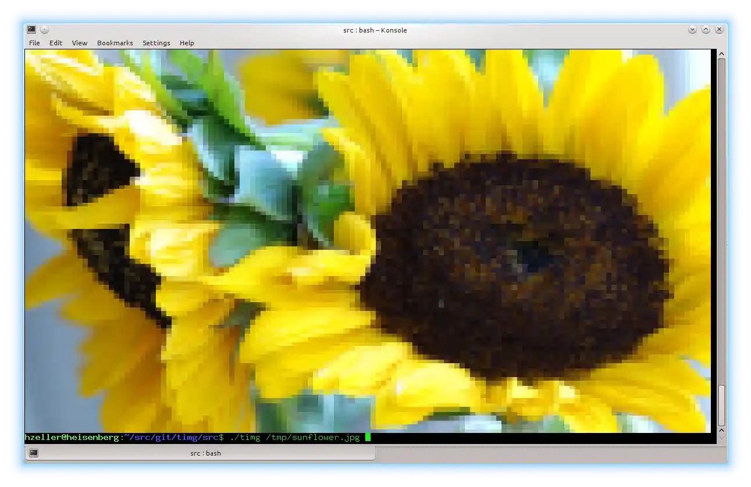Open the View menu
Image resolution: width=751 pixels, height=487 pixels.
[80, 43]
